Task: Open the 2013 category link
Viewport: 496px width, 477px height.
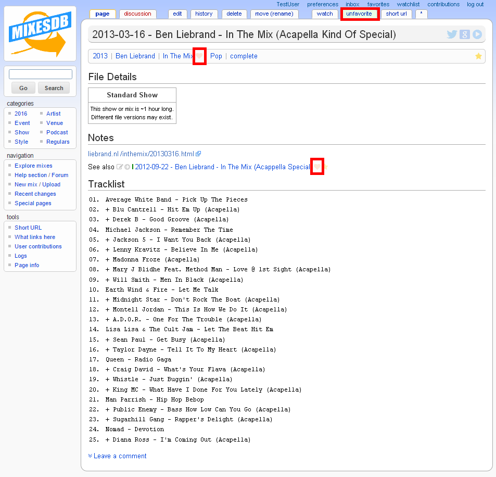Action: coord(100,56)
